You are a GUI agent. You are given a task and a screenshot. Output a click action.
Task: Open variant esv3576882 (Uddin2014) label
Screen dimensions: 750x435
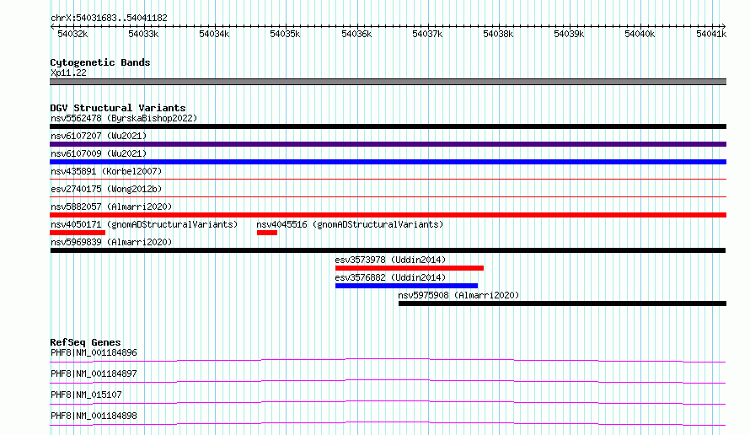(390, 277)
